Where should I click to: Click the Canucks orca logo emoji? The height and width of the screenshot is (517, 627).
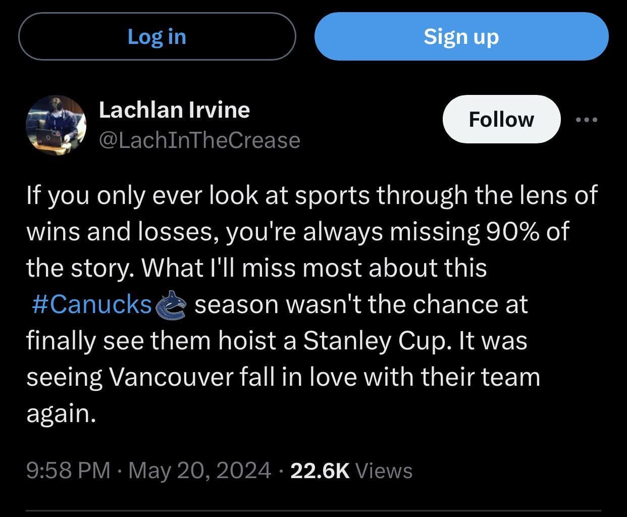(172, 305)
